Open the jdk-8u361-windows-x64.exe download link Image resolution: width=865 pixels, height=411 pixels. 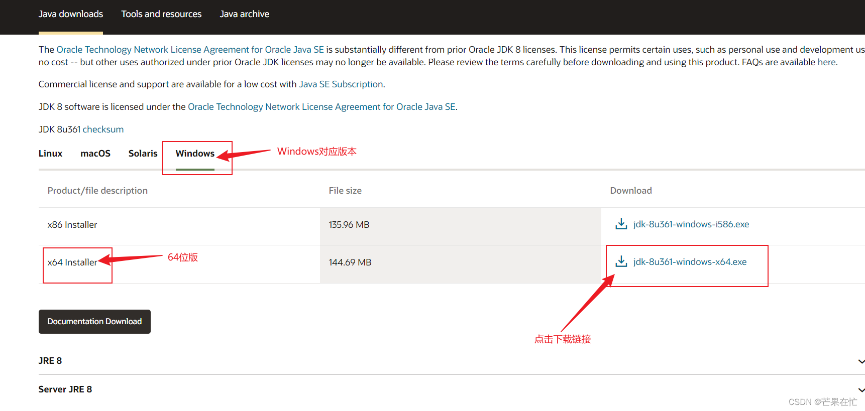tap(690, 262)
